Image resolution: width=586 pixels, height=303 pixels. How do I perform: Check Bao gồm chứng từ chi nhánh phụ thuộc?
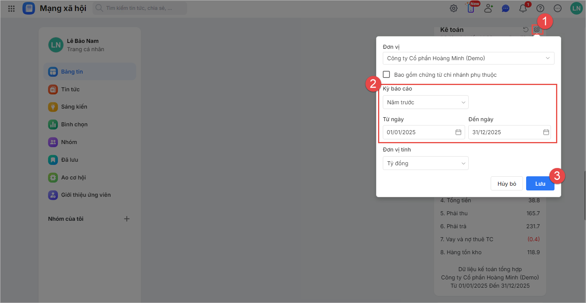[x=387, y=74]
